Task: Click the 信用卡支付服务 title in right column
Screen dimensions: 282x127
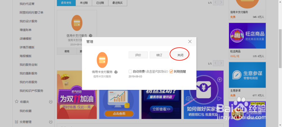Action: coord(239,12)
